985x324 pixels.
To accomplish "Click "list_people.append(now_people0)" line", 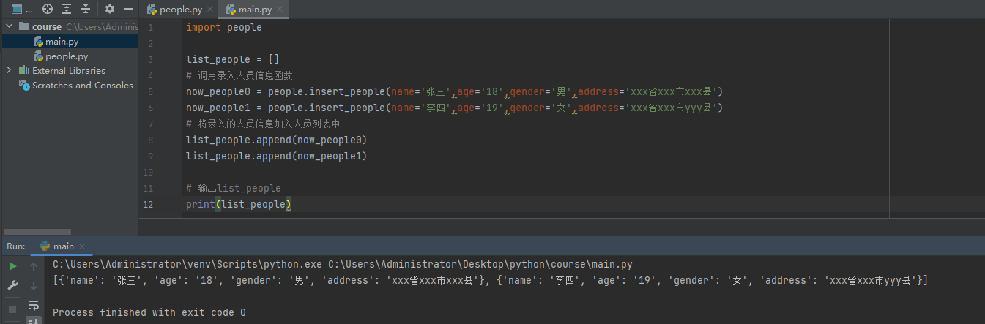I will [x=276, y=140].
